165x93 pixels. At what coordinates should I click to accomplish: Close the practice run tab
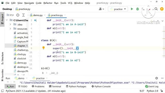tap(47, 78)
